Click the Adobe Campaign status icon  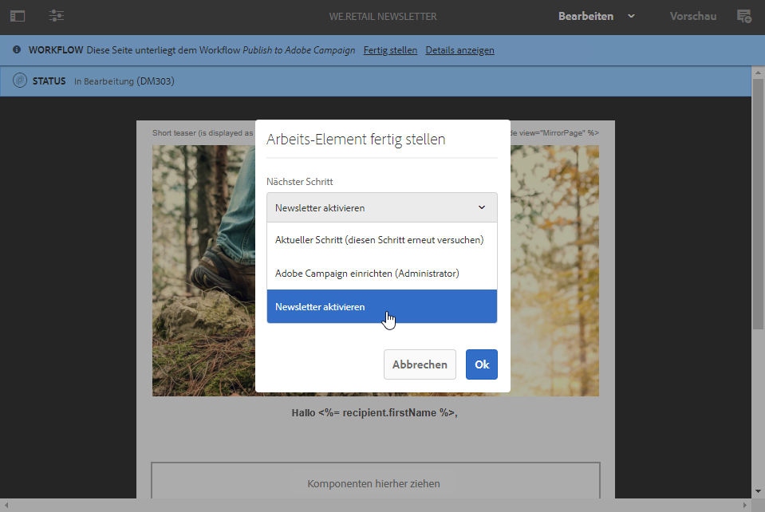pyautogui.click(x=19, y=81)
